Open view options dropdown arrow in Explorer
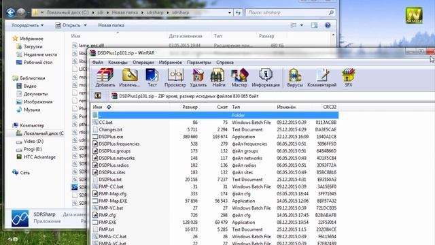The height and width of the screenshot is (245, 435). 302,25
